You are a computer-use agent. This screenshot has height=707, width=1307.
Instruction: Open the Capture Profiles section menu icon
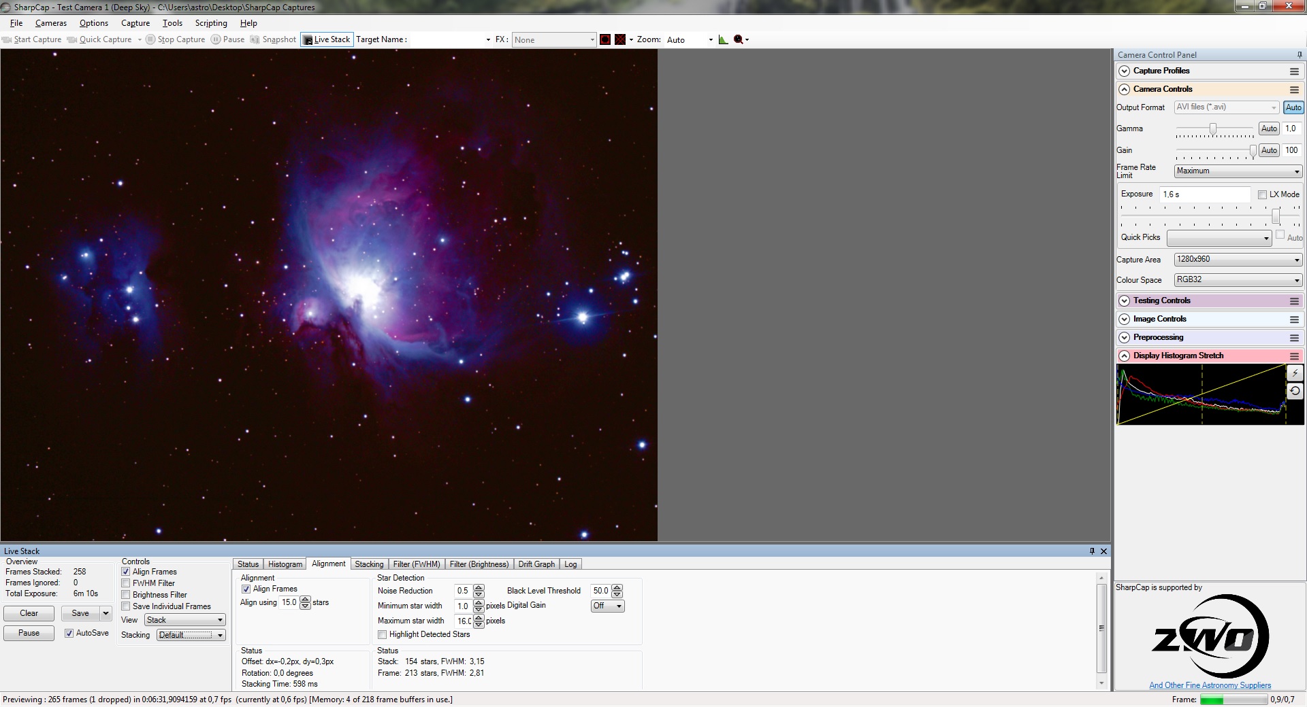pyautogui.click(x=1294, y=71)
